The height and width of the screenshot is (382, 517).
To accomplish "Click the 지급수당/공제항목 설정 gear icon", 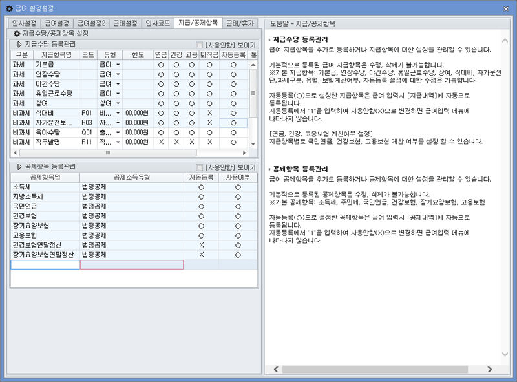I will coord(16,35).
